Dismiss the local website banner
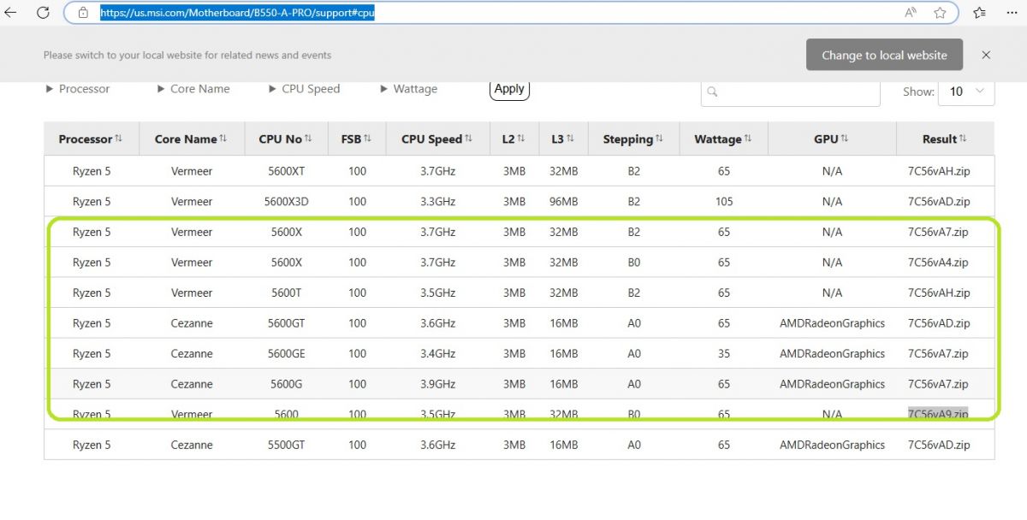The width and height of the screenshot is (1027, 520). [986, 55]
